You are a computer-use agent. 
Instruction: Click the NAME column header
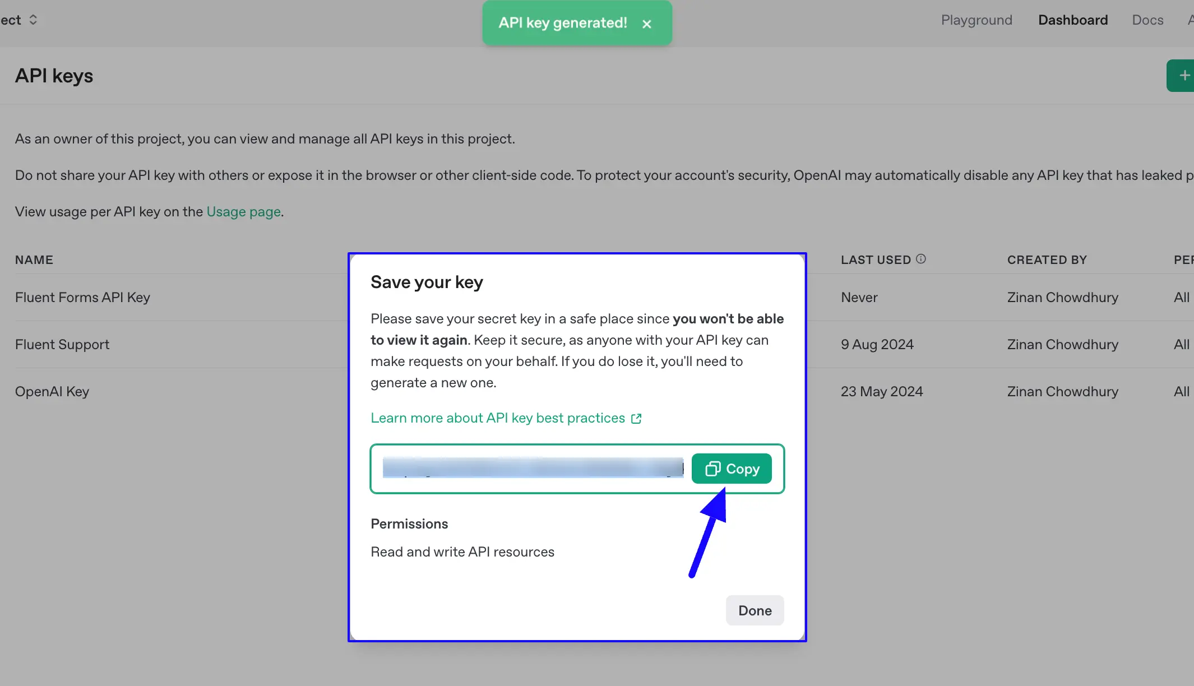[34, 259]
